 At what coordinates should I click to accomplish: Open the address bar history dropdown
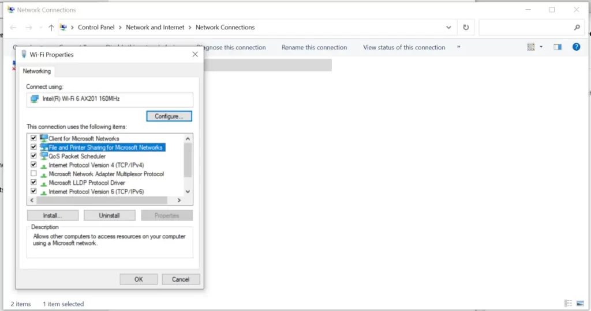pos(448,28)
